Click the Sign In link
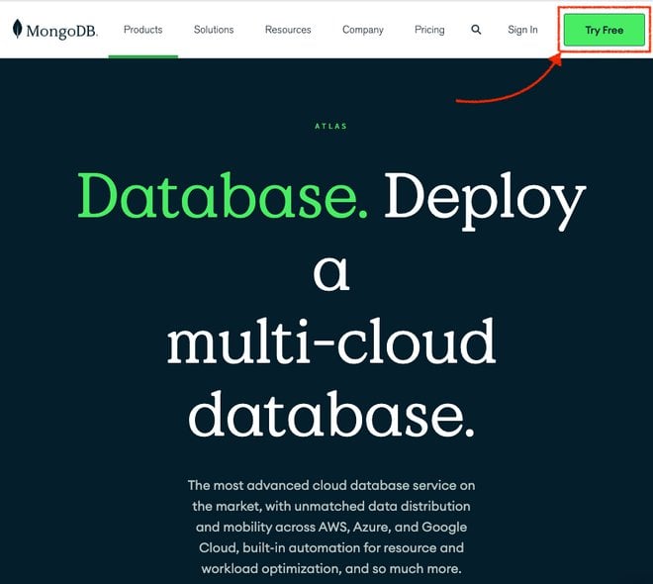 [x=522, y=30]
